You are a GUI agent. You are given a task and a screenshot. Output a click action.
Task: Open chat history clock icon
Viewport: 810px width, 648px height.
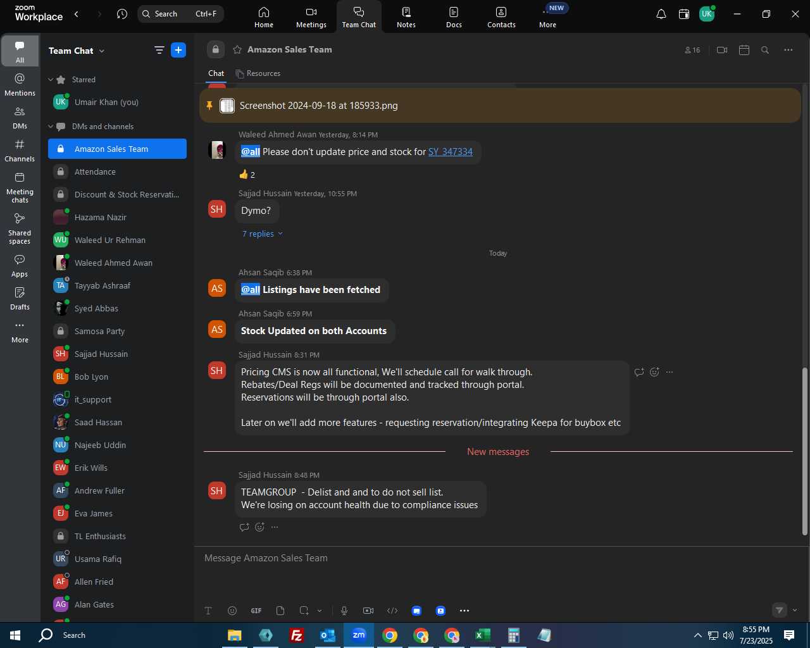tap(122, 14)
